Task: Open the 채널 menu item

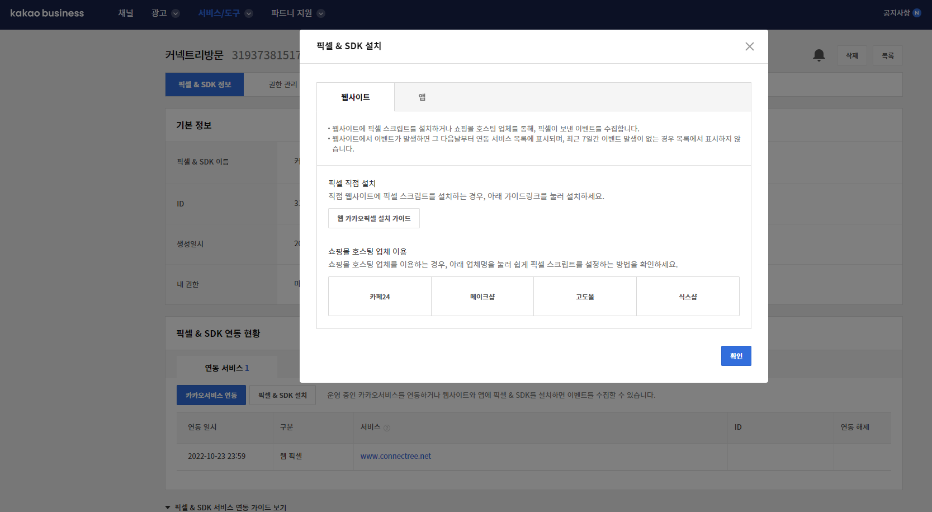Action: pyautogui.click(x=126, y=13)
